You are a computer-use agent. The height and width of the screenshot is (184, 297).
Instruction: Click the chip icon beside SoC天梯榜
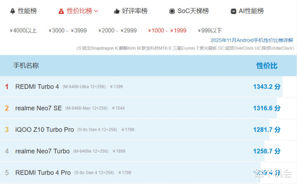click(172, 12)
